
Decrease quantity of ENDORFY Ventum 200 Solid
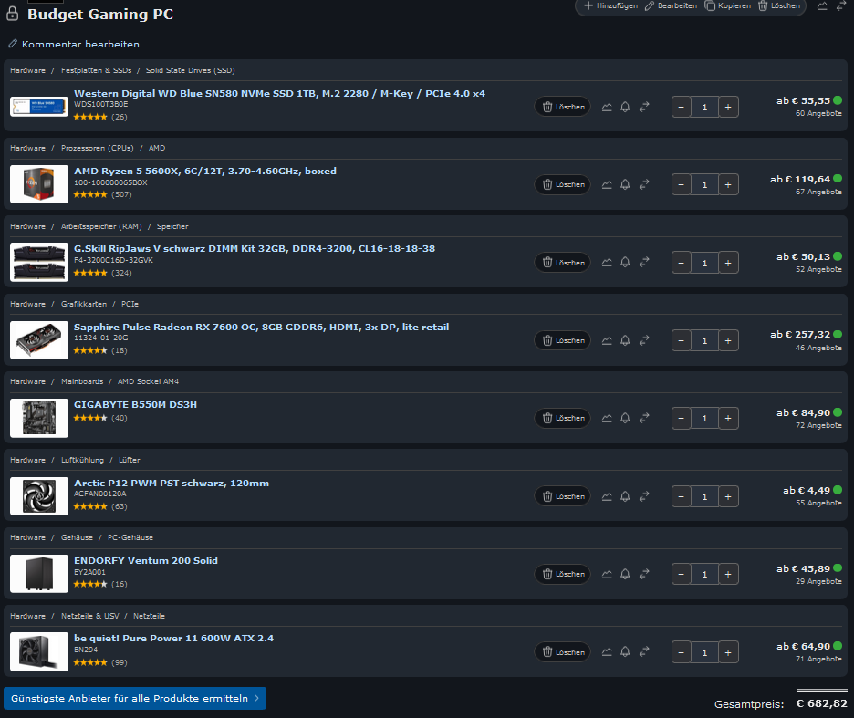[682, 574]
